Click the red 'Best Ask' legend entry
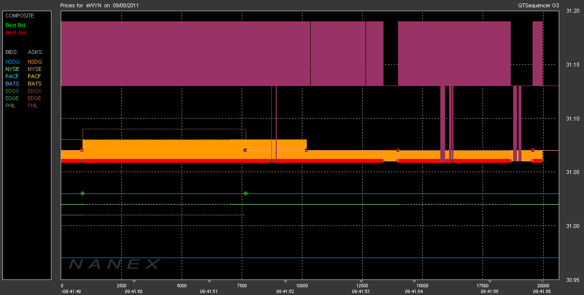The height and width of the screenshot is (295, 584). point(16,33)
